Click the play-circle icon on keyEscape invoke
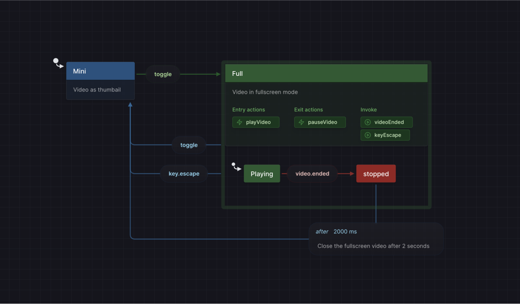The height and width of the screenshot is (304, 520). tap(367, 135)
